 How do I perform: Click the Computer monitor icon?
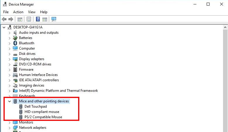click(15, 48)
